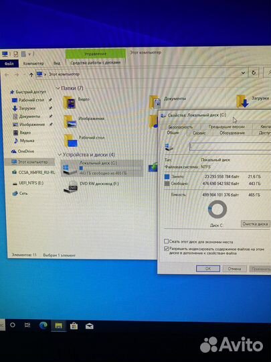Open the Изображения folder icon
The height and width of the screenshot is (362, 271).
tap(70, 121)
